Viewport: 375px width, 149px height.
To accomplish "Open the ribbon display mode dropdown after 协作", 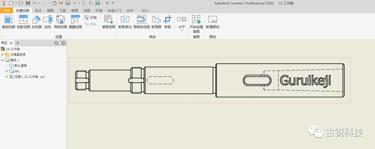I will pyautogui.click(x=145, y=11).
